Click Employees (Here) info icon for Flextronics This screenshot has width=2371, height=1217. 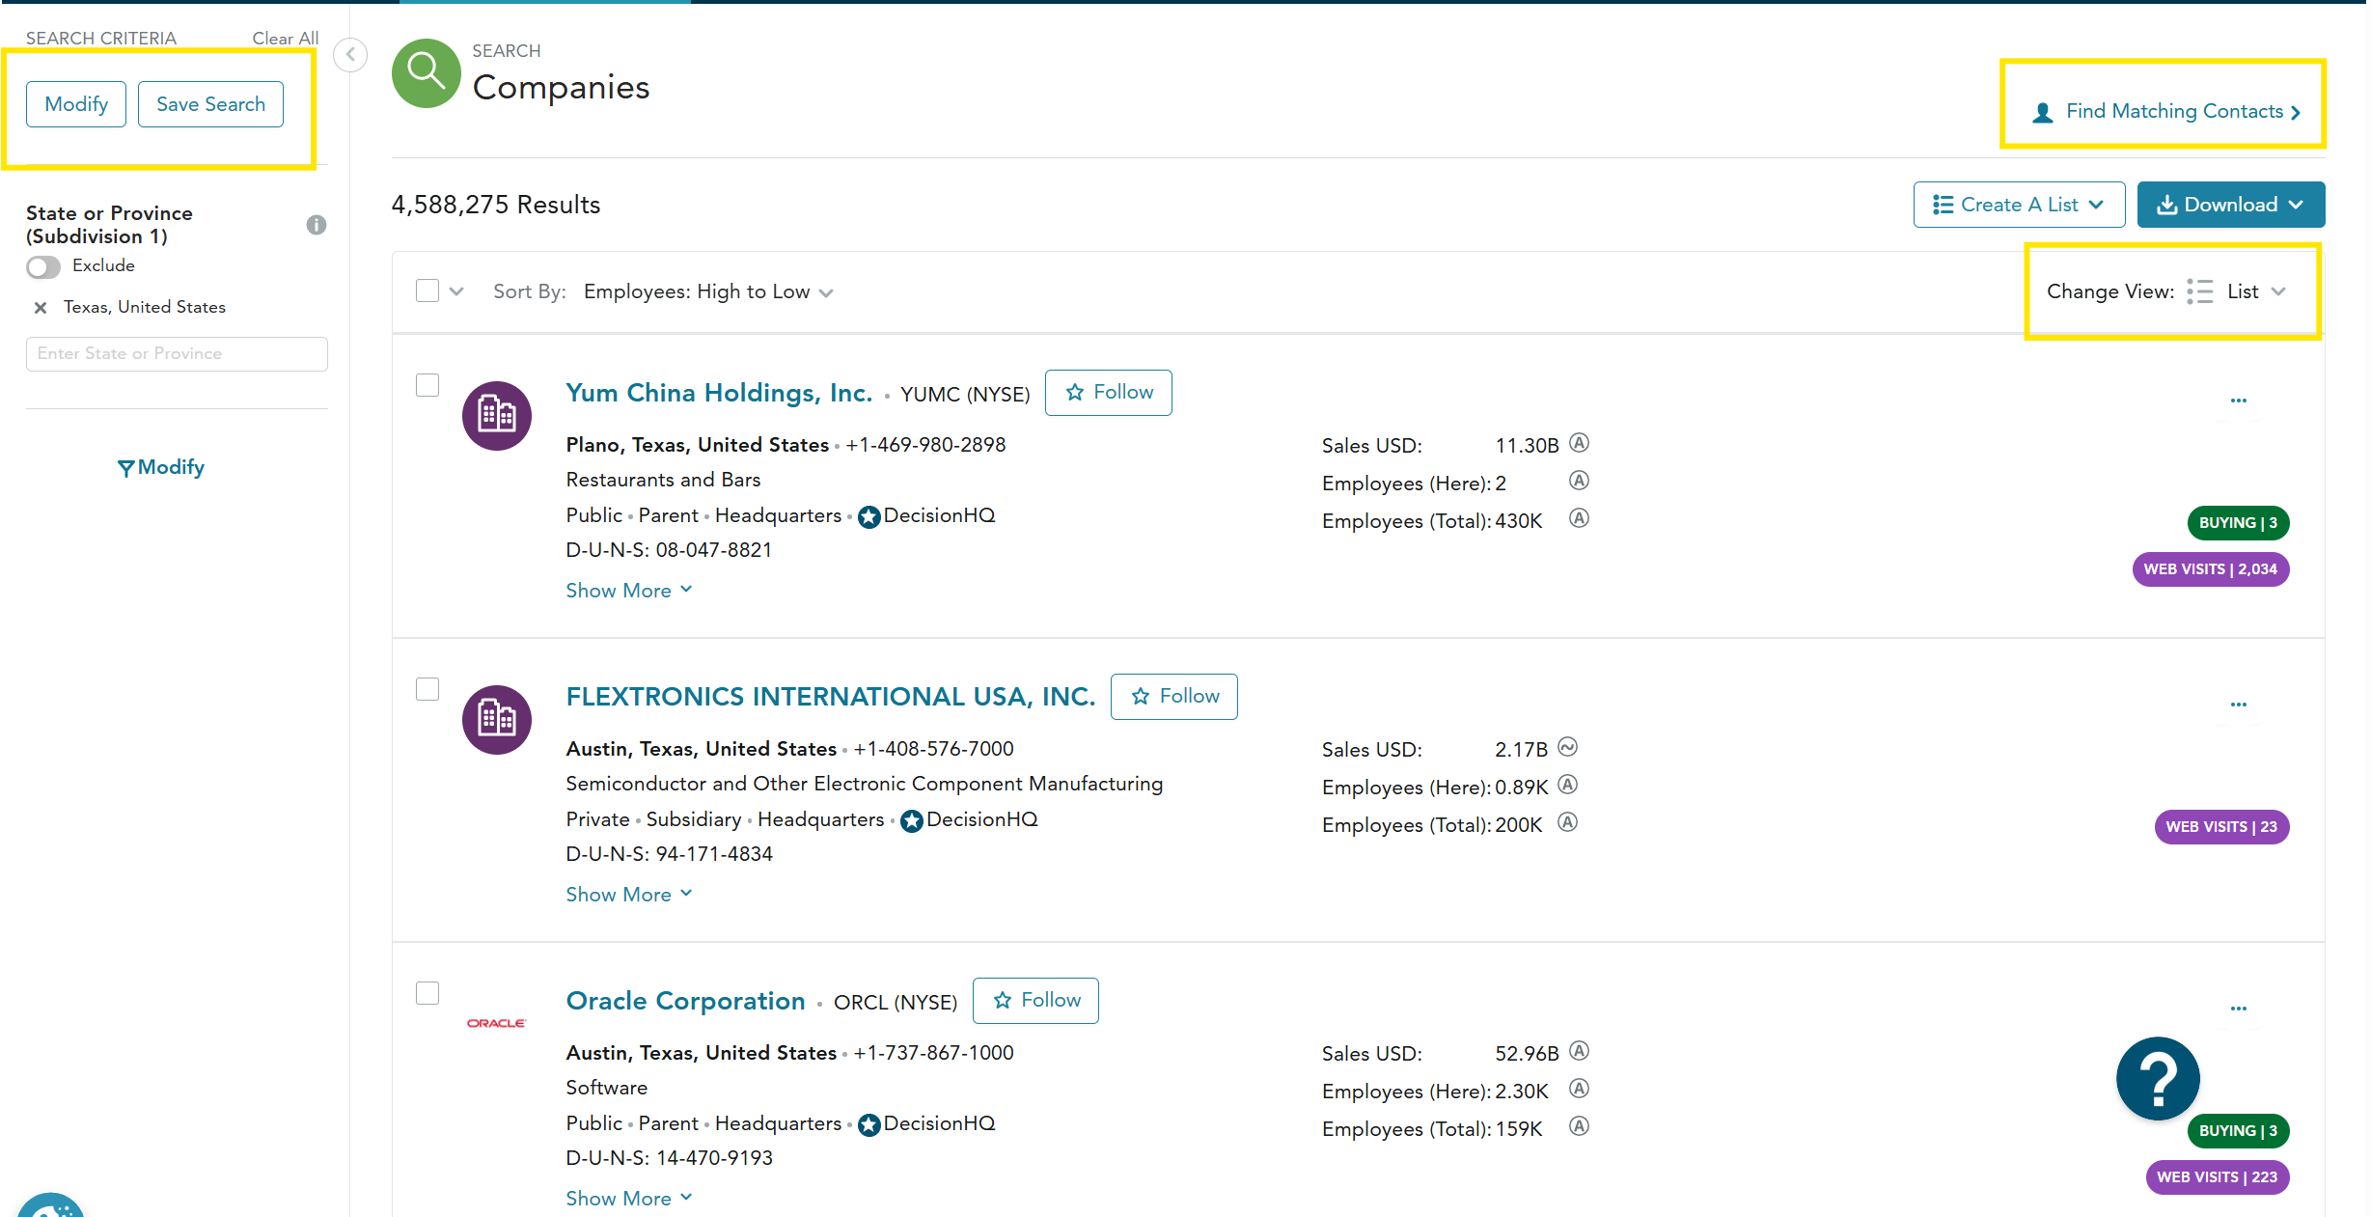tap(1568, 785)
